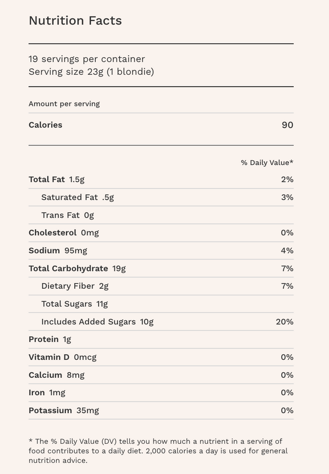Click the Daily Value footnote paragraph
The height and width of the screenshot is (474, 329).
pos(159,451)
